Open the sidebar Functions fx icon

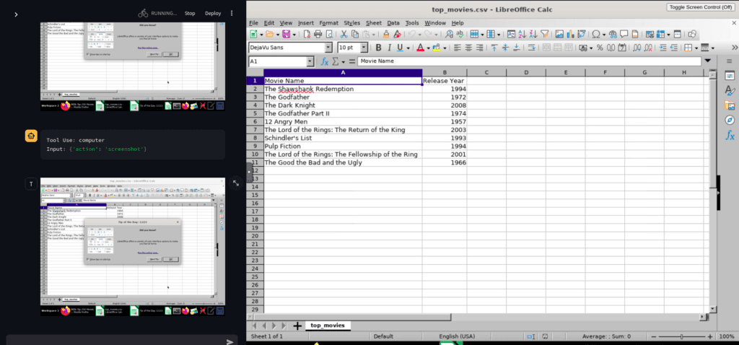coord(730,136)
